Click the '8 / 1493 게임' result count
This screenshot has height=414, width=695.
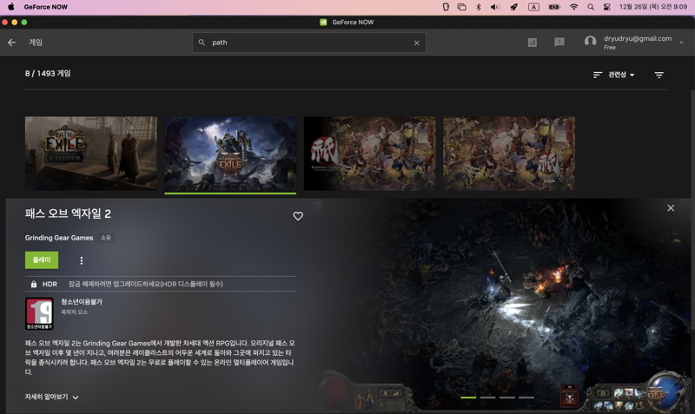point(48,74)
